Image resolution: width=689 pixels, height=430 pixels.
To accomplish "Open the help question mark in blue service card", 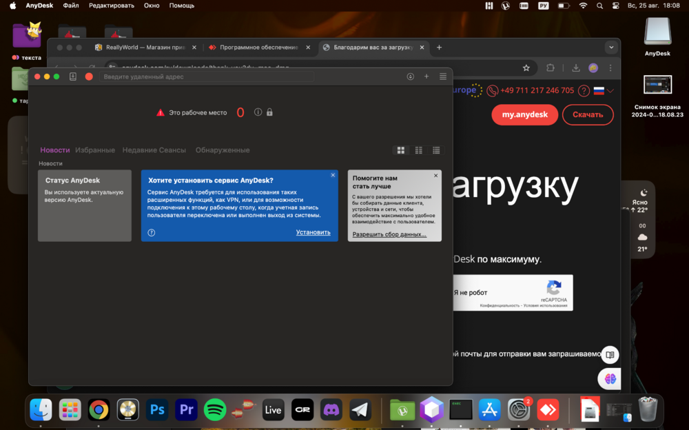I will (151, 233).
